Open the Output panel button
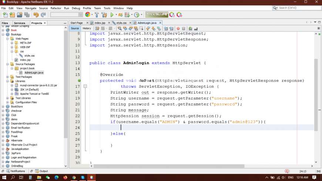This screenshot has width=322, height=181. 41,171
